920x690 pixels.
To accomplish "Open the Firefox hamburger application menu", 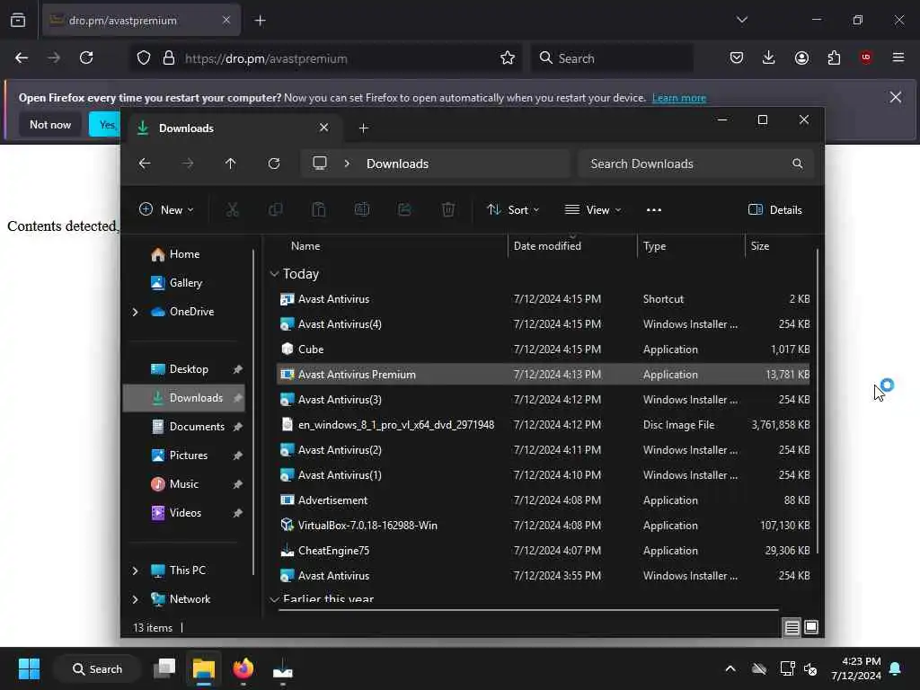I will (898, 57).
